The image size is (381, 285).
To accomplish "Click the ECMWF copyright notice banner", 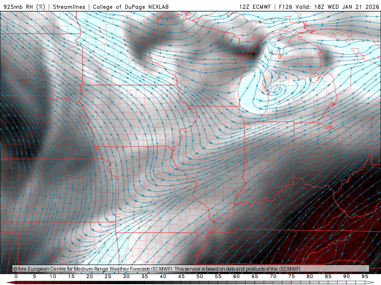I will click(x=191, y=269).
